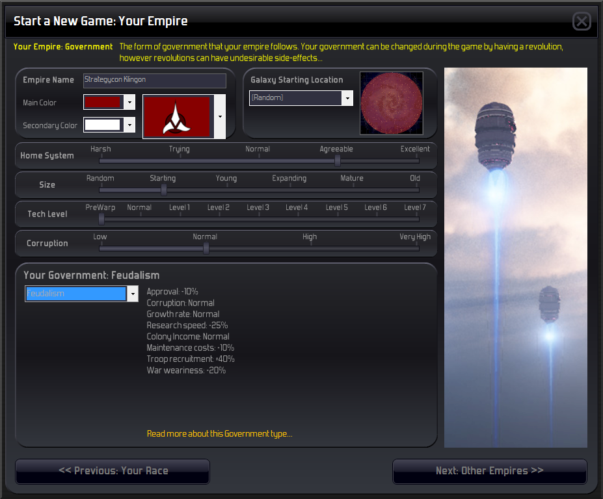Set Home System to Normal
The width and height of the screenshot is (603, 499).
[x=258, y=149]
